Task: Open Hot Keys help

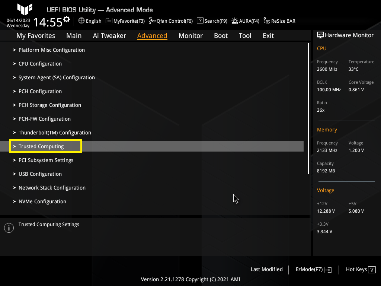Action: 361,270
